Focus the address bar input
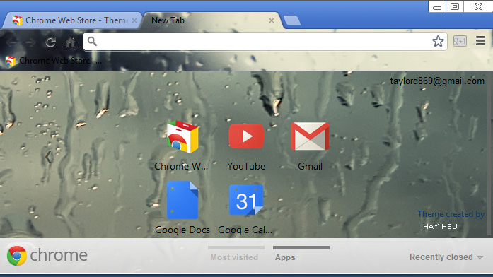493x277 pixels. pos(265,41)
